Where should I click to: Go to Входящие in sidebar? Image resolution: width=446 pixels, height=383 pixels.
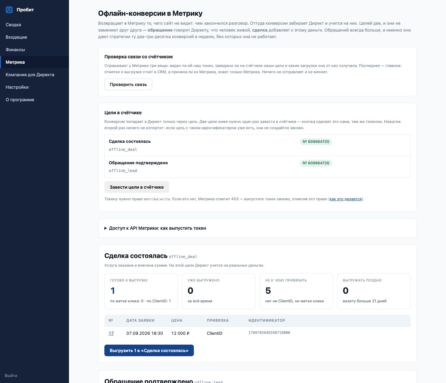[16, 37]
